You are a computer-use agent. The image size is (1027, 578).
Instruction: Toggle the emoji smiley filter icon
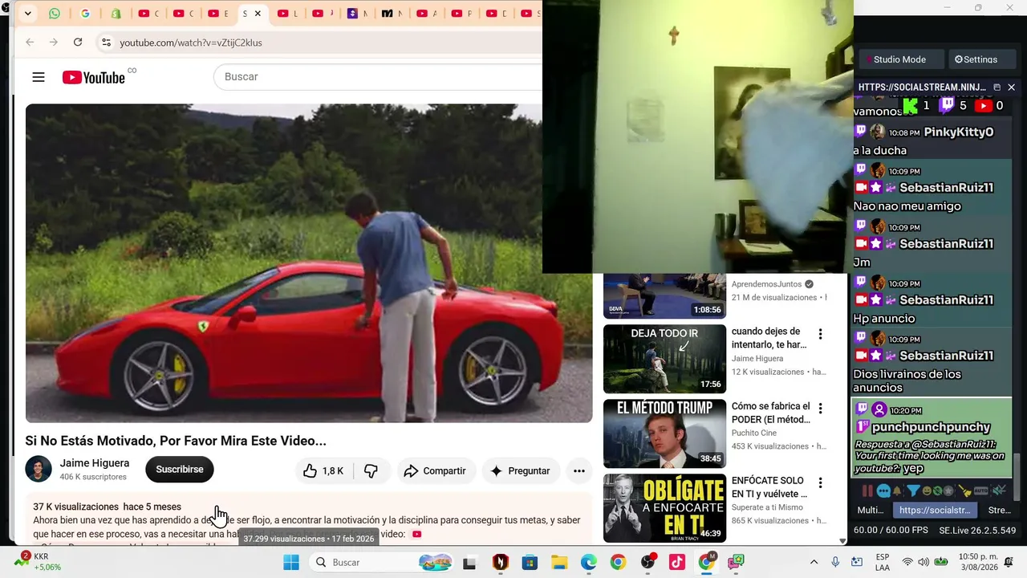pos(926,490)
